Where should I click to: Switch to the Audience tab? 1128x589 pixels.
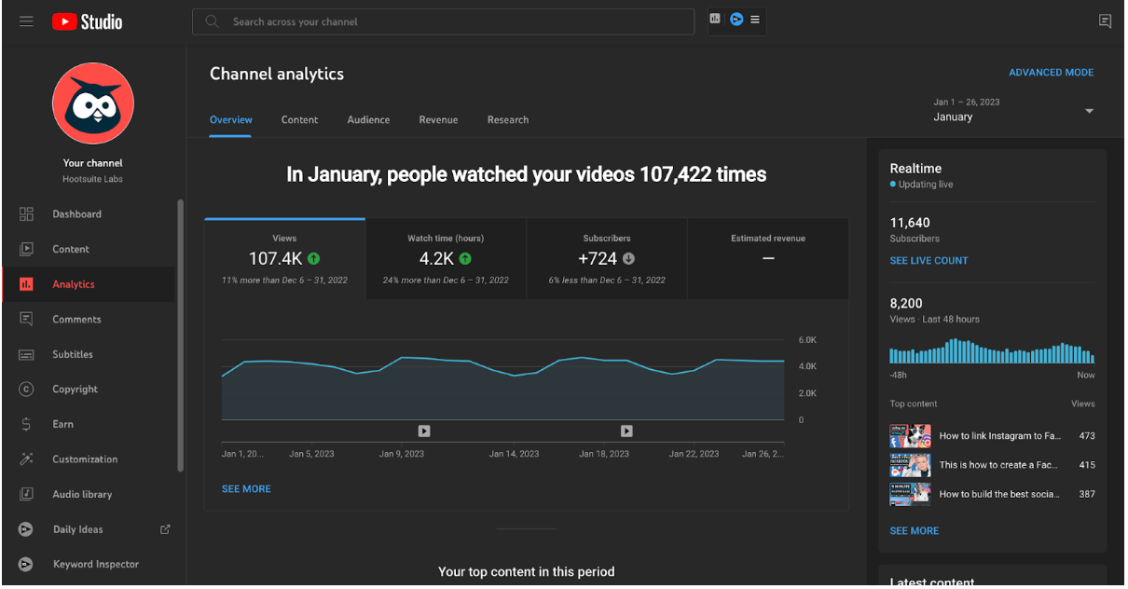coord(368,120)
